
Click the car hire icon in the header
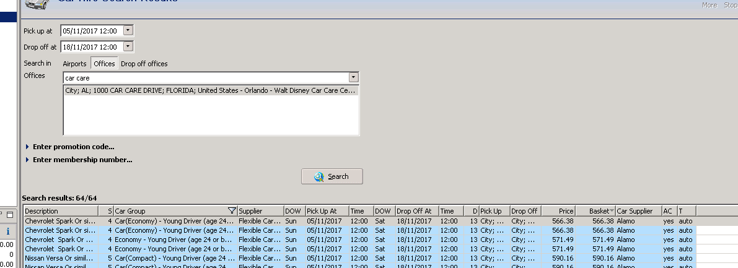(x=38, y=4)
